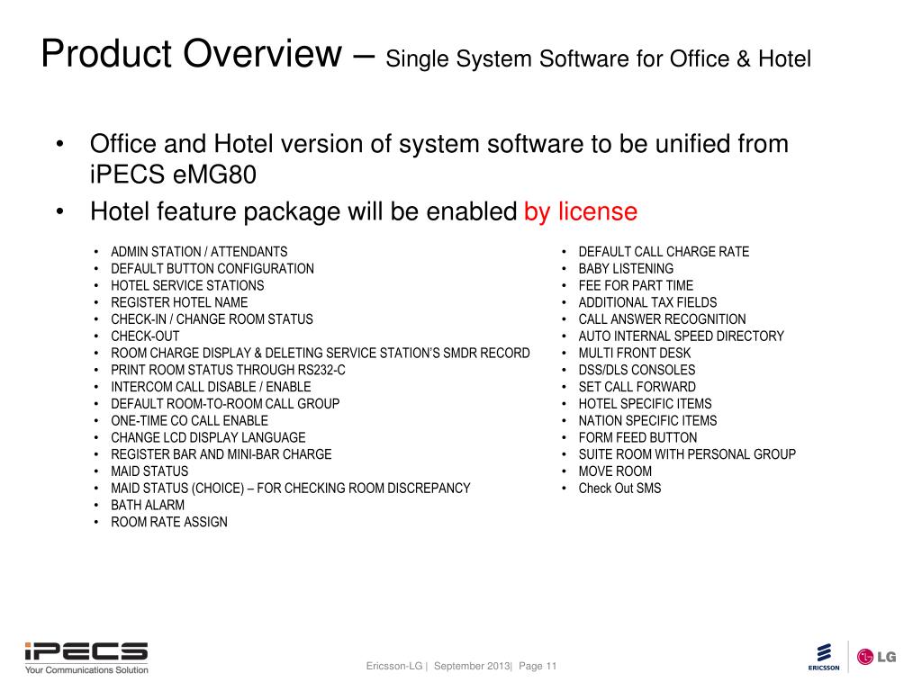This screenshot has height=691, width=922.
Task: Select 'CHECK-IN / CHANGE ROOM STATUS'
Action: pyautogui.click(x=212, y=319)
